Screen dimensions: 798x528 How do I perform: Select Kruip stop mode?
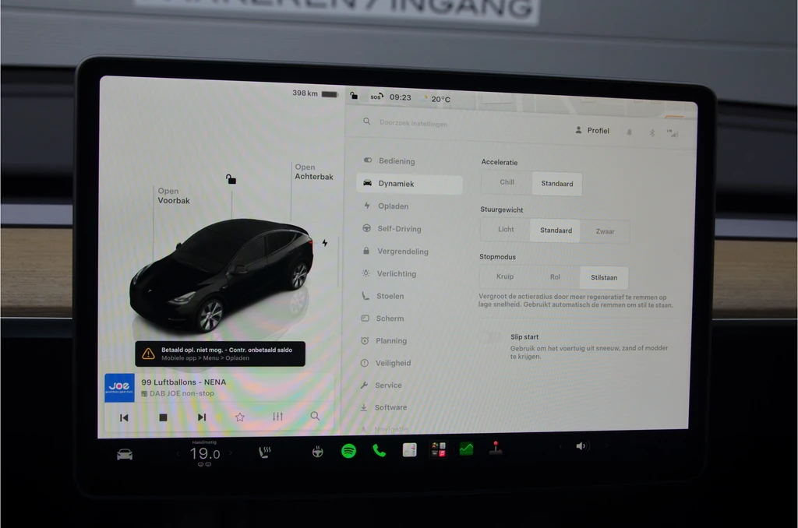point(505,276)
